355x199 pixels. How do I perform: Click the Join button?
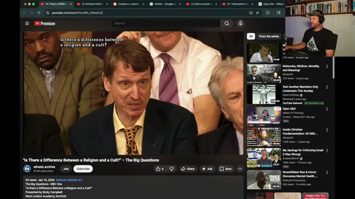point(66,169)
